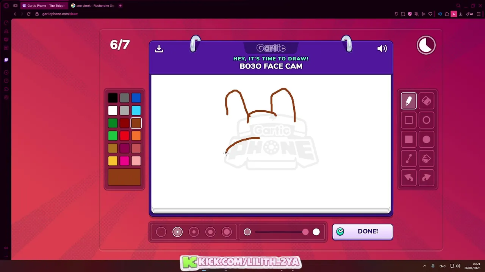Click the round timer clock icon
Viewport: 485px width, 272px height.
[x=426, y=45]
